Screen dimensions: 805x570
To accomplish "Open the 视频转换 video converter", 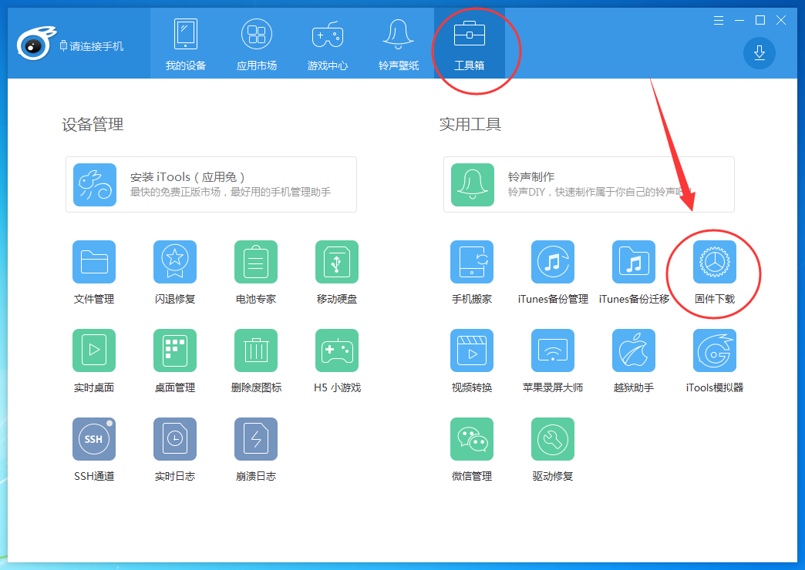I will pyautogui.click(x=471, y=350).
